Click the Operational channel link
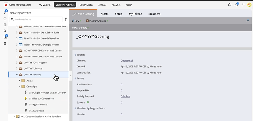 pos(127,60)
